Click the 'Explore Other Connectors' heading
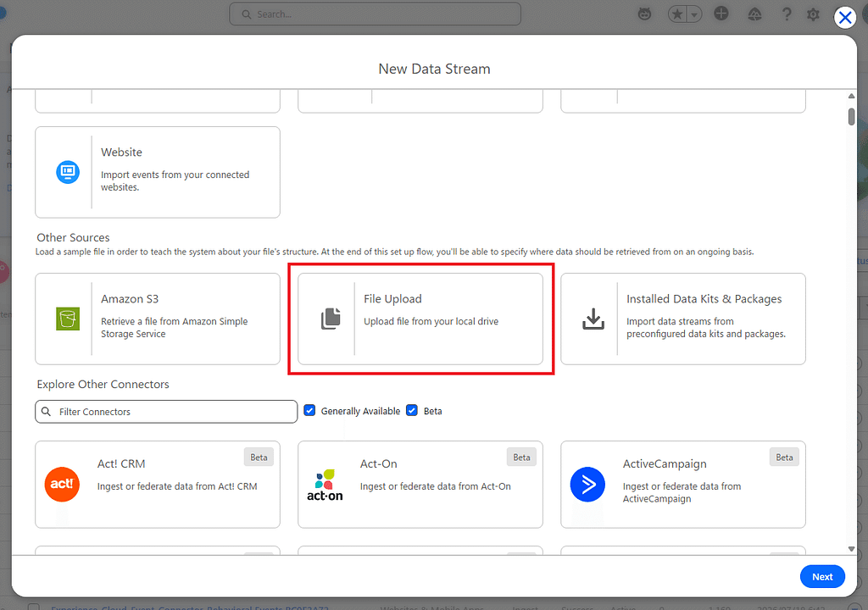868x610 pixels. click(103, 384)
